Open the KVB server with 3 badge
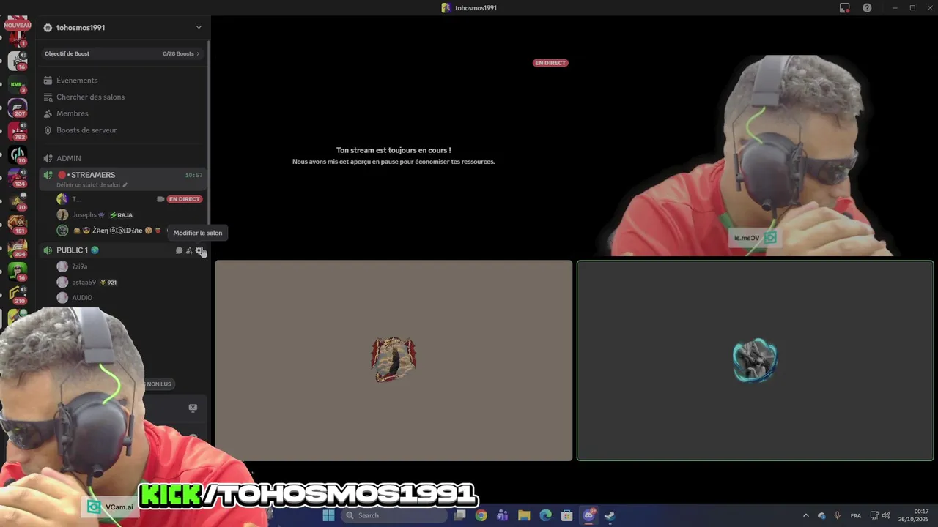 point(17,85)
